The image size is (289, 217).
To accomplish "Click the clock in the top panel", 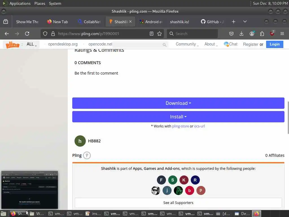I will (270, 3).
